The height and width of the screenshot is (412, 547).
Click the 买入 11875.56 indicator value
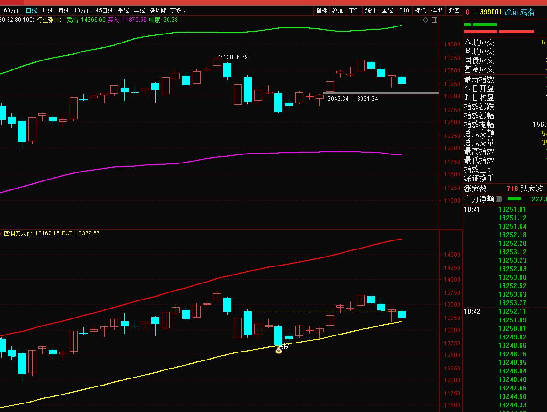[127, 20]
